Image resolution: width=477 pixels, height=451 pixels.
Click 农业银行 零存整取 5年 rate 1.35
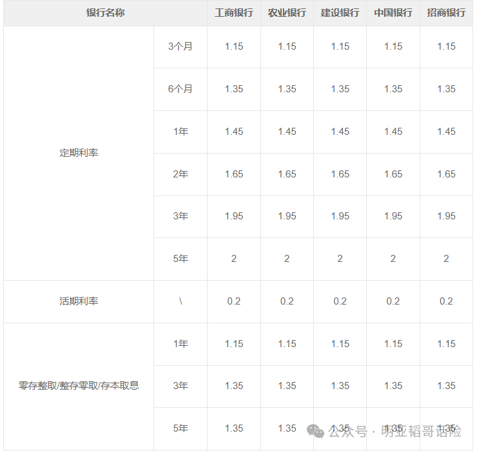click(287, 428)
